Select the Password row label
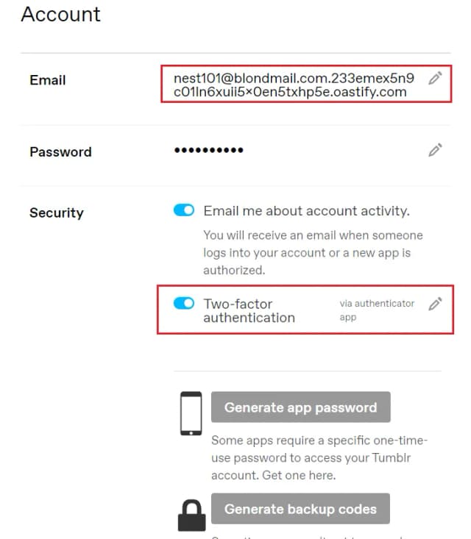This screenshot has height=539, width=471. click(60, 152)
